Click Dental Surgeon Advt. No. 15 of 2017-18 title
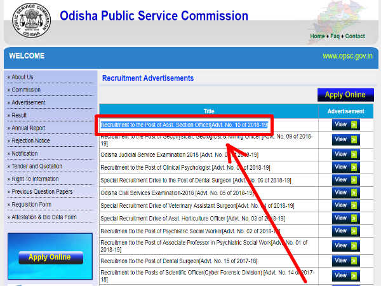The width and height of the screenshot is (381, 286). click(179, 261)
